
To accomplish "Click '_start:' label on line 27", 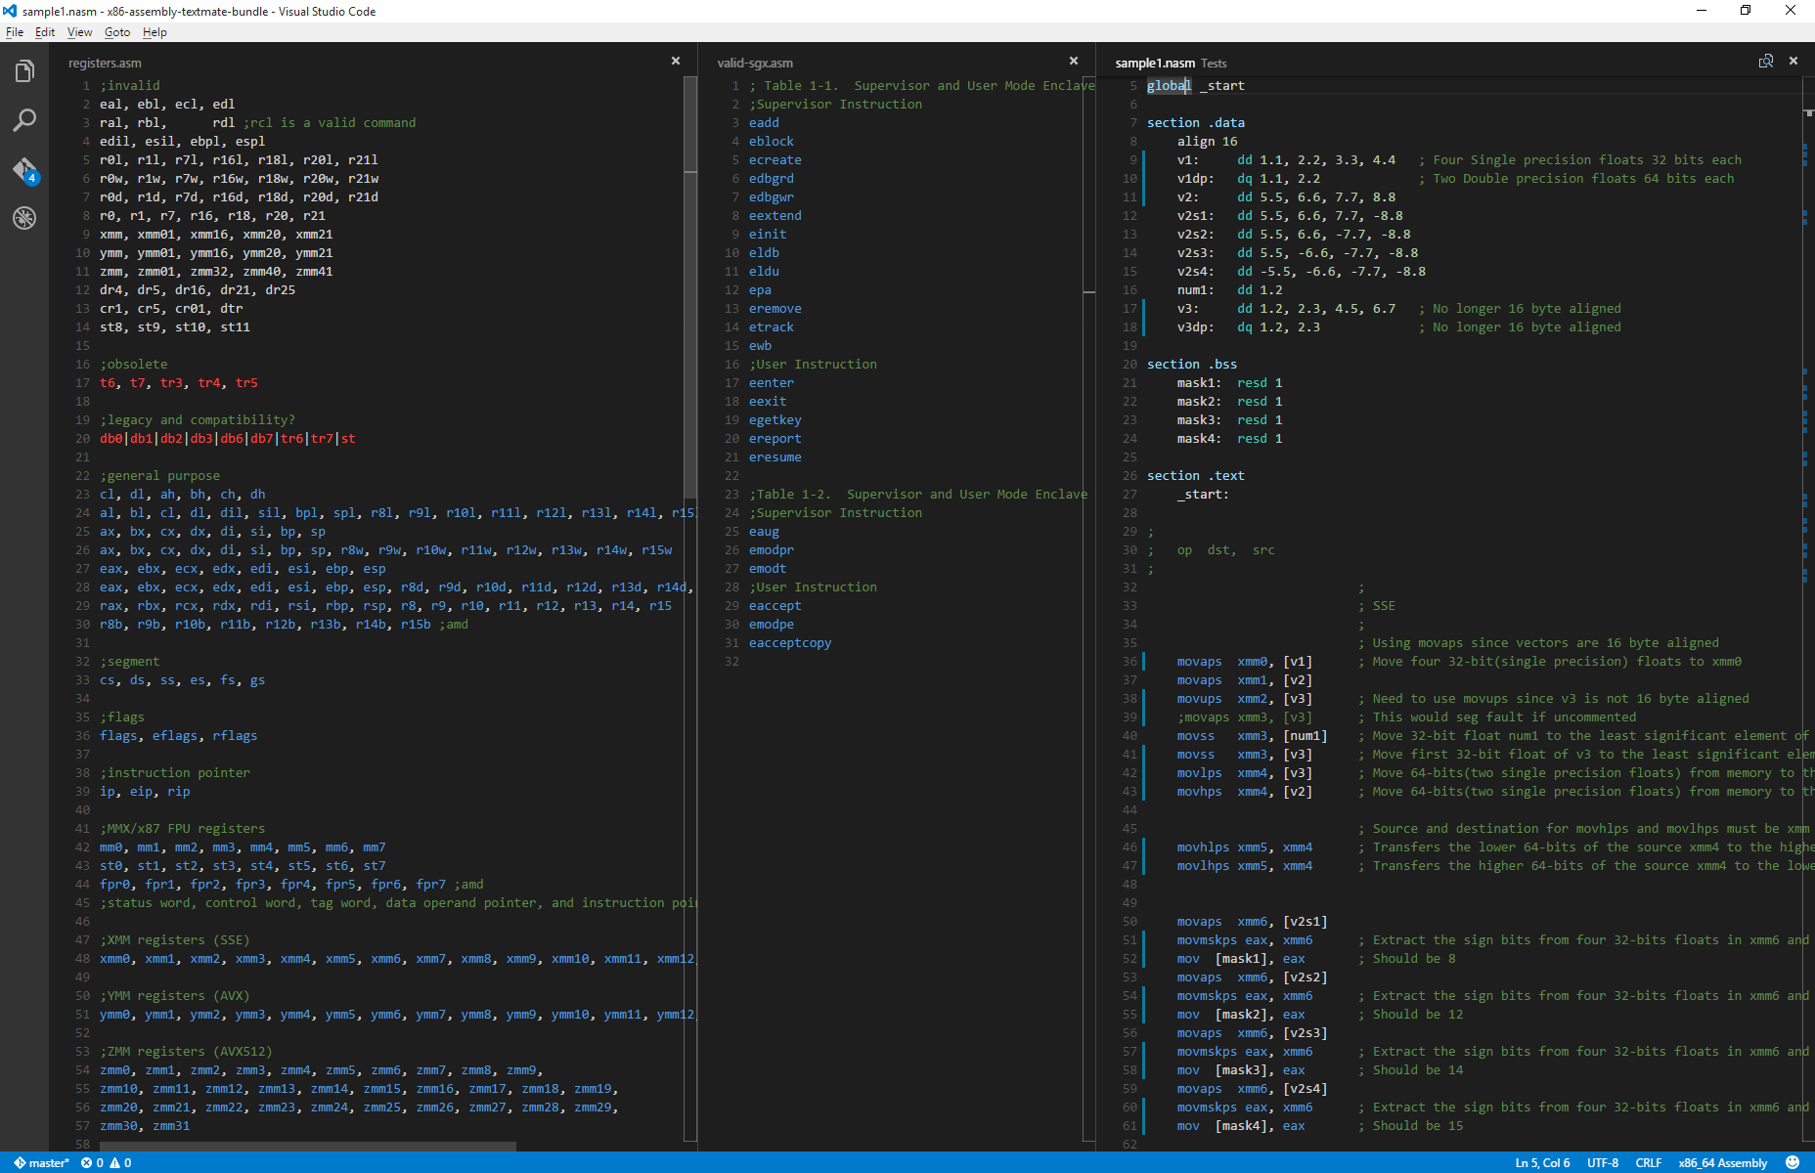I will [x=1203, y=495].
